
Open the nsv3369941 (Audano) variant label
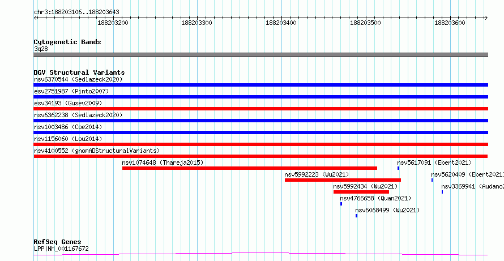(472, 186)
